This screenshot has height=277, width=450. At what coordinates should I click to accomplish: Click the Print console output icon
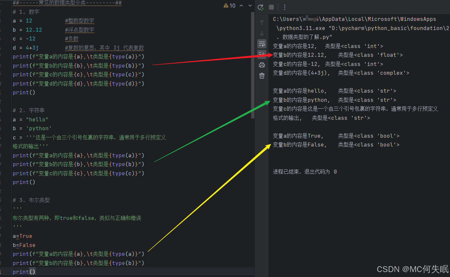tap(262, 65)
